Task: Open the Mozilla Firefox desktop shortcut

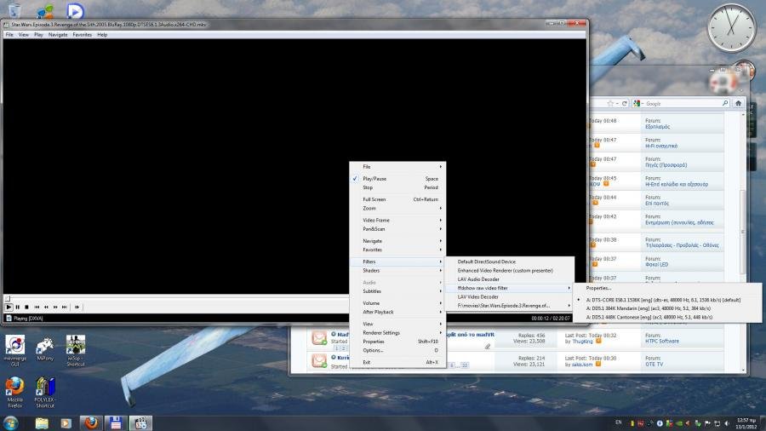Action: [x=14, y=392]
